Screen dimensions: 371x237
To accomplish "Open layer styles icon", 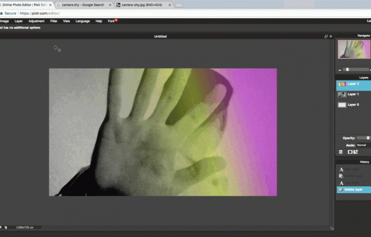I will point(356,152).
